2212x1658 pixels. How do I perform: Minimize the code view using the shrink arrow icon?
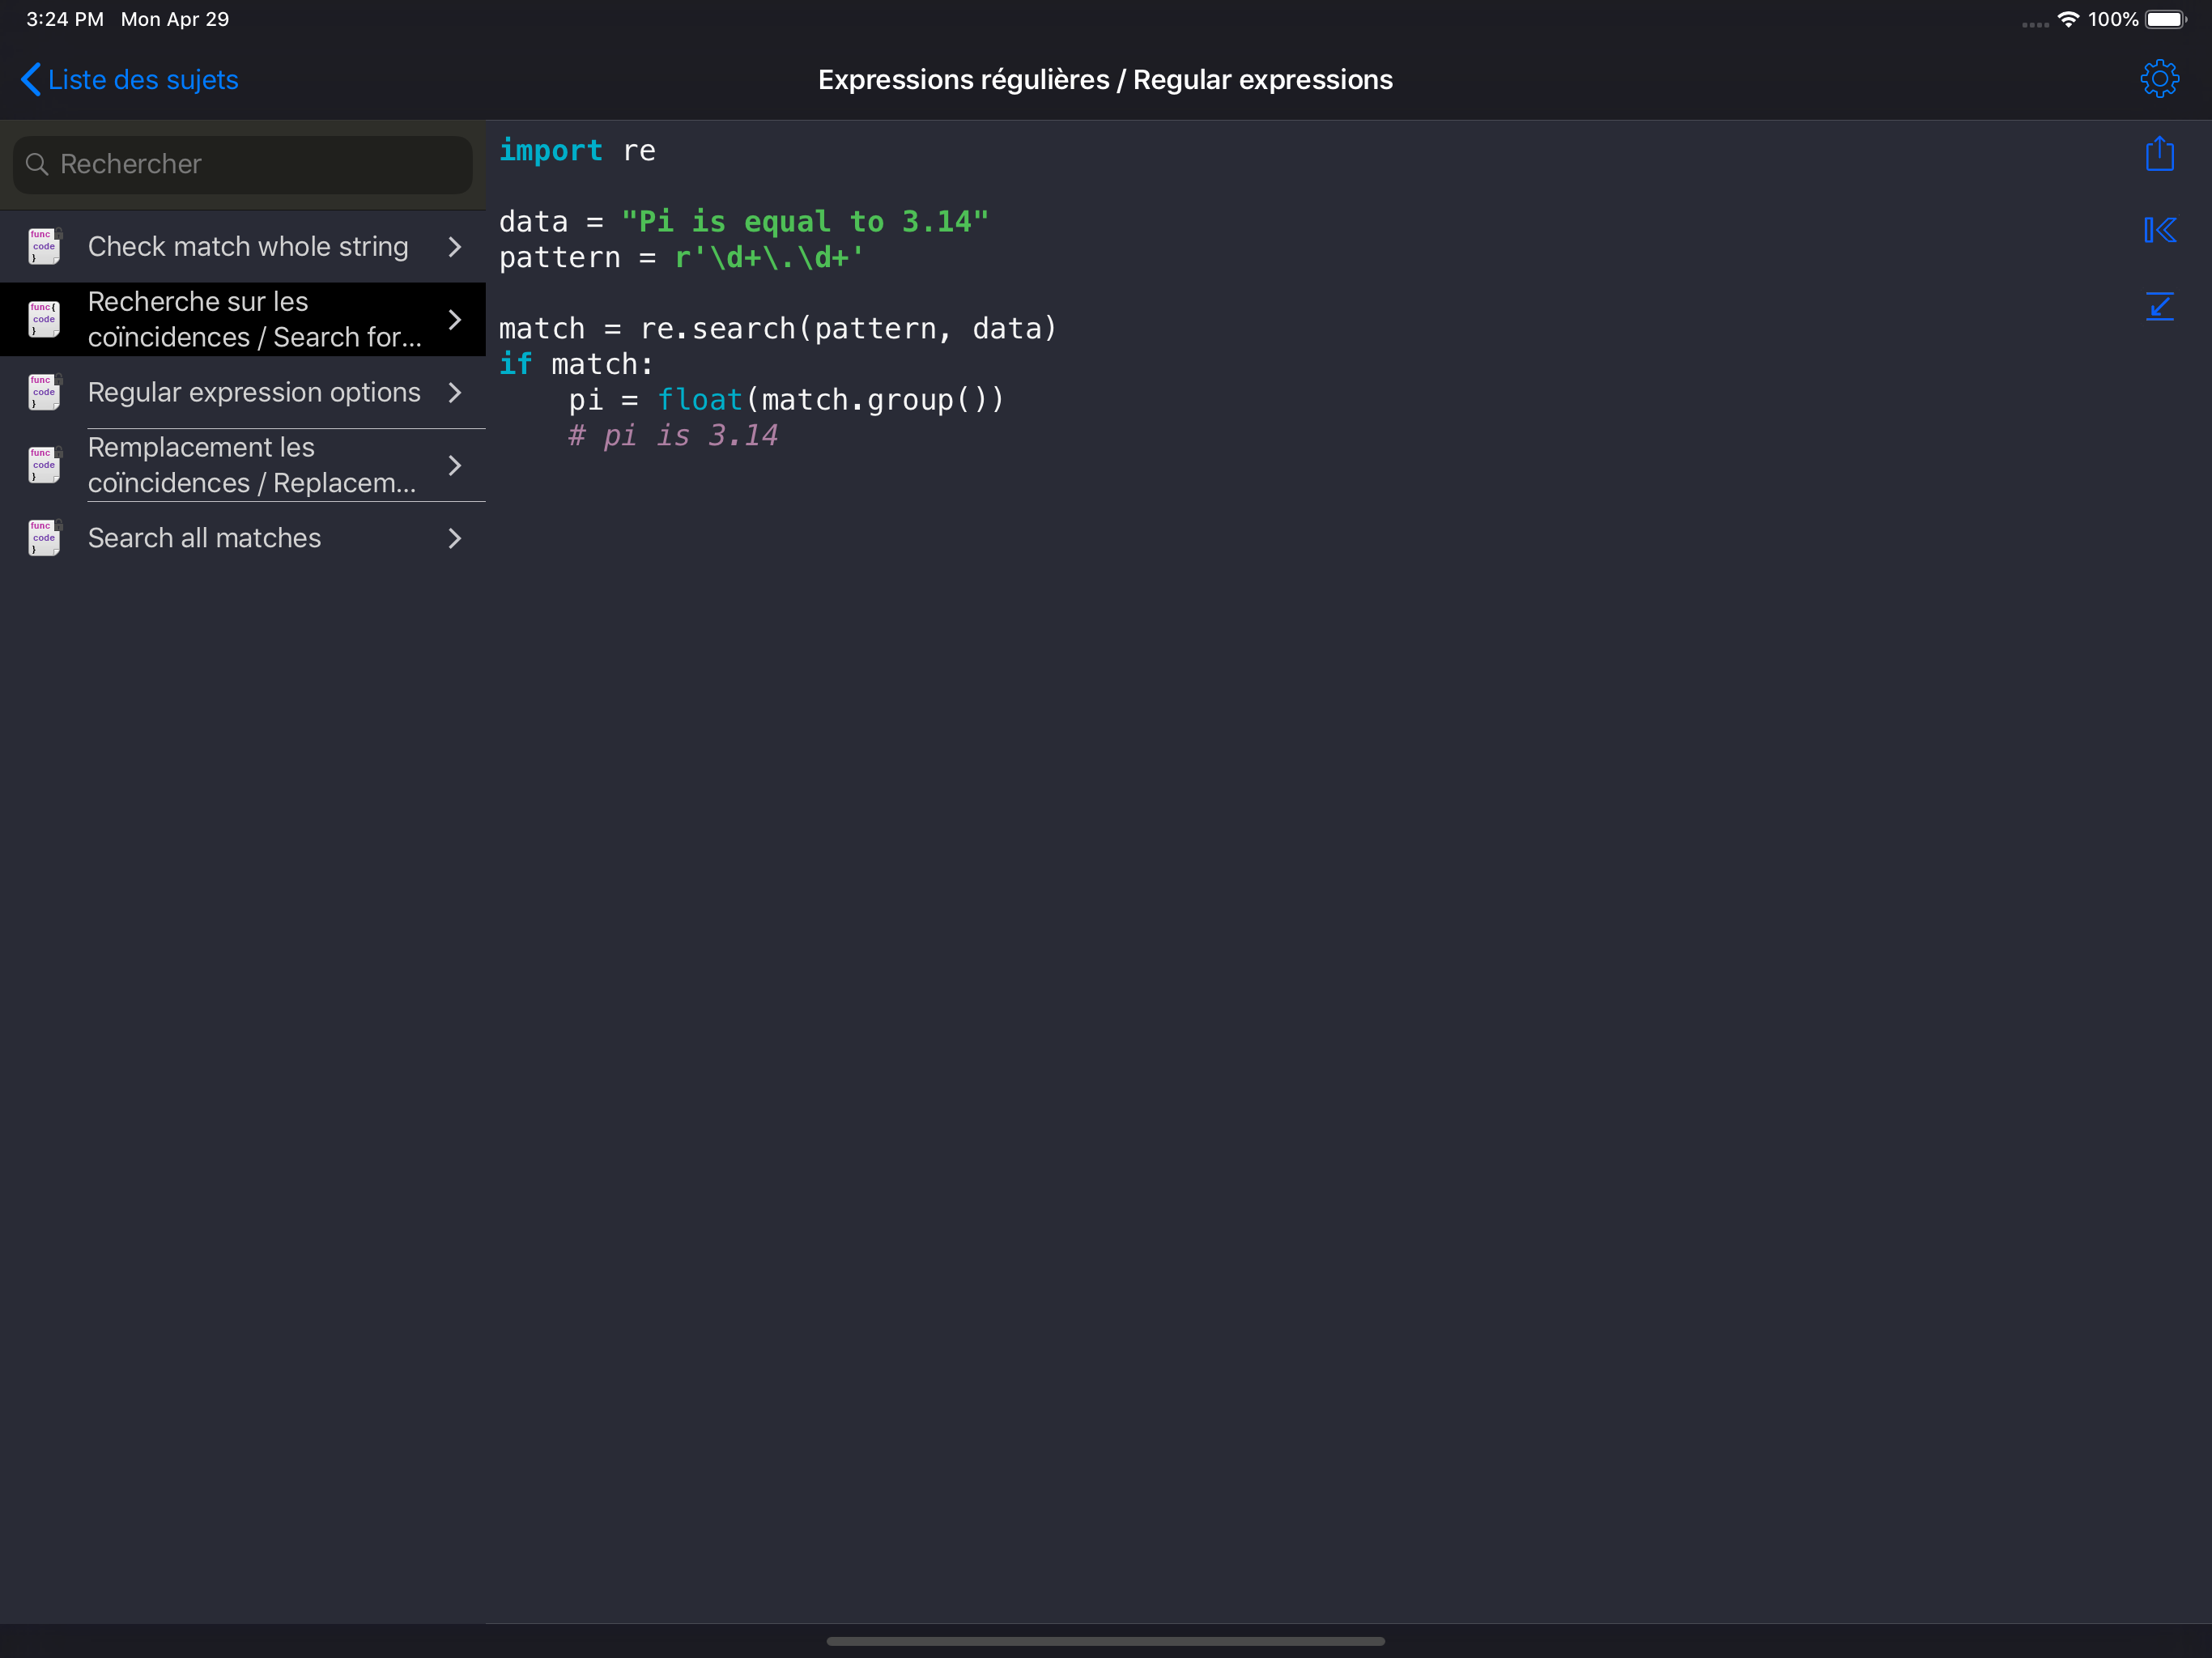pyautogui.click(x=2160, y=306)
